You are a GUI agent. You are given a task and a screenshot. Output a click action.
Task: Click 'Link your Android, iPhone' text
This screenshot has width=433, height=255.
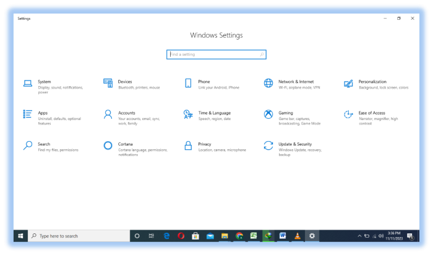coord(219,87)
